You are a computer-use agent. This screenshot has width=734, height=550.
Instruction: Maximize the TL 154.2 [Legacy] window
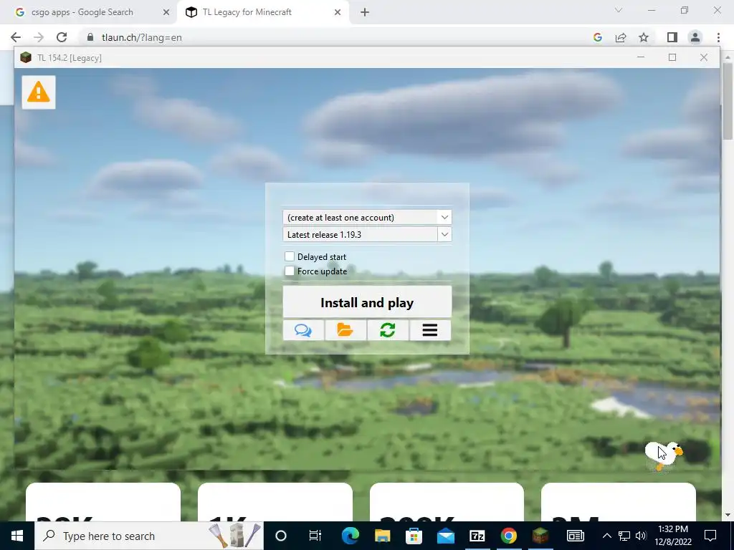coord(672,57)
